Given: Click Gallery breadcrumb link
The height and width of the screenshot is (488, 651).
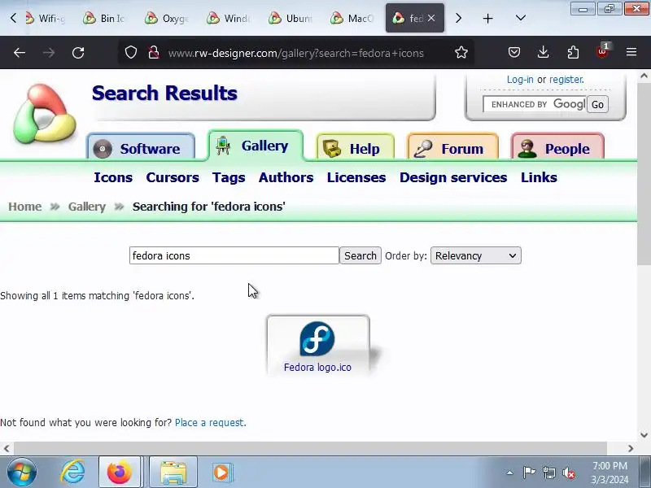Looking at the screenshot, I should 87,207.
